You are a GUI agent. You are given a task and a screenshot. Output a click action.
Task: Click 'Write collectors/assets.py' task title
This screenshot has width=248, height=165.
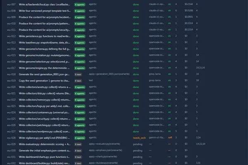pos(45,87)
